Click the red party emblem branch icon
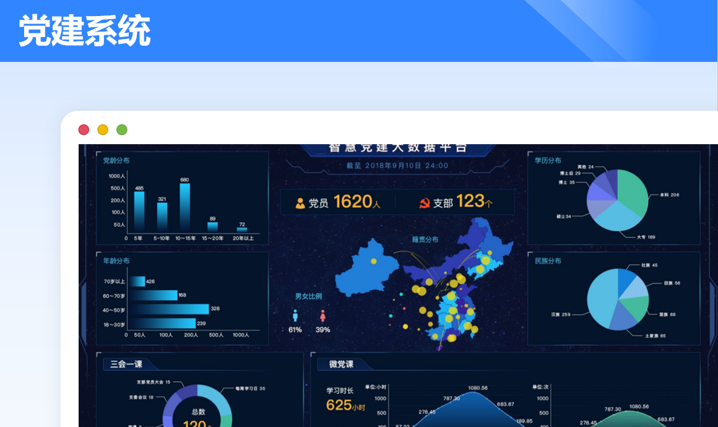This screenshot has height=427, width=718. click(424, 203)
